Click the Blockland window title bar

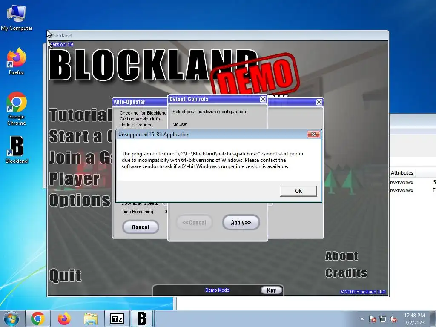pyautogui.click(x=218, y=36)
